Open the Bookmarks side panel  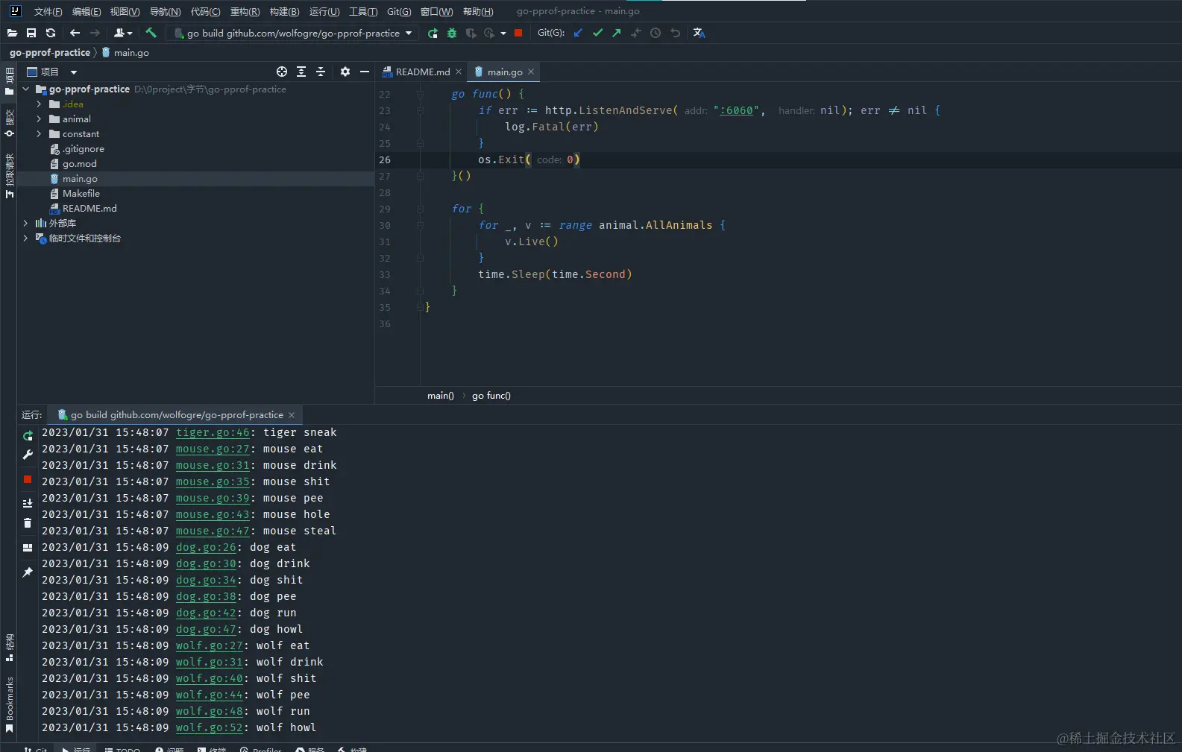(x=9, y=704)
